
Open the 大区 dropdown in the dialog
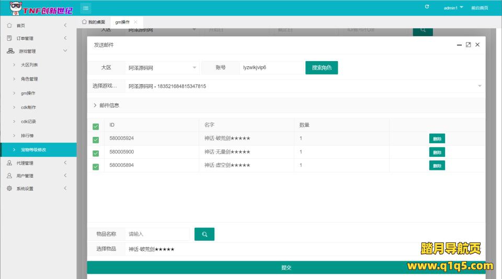[162, 68]
